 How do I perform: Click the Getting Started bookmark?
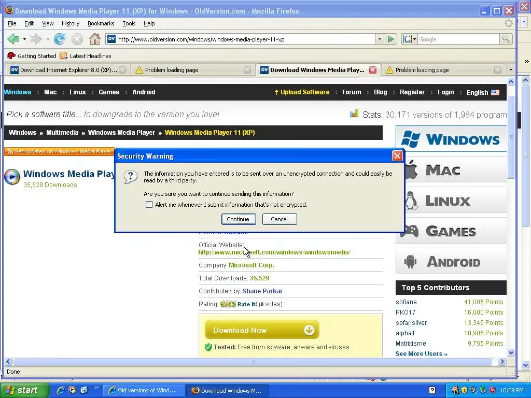coord(32,56)
